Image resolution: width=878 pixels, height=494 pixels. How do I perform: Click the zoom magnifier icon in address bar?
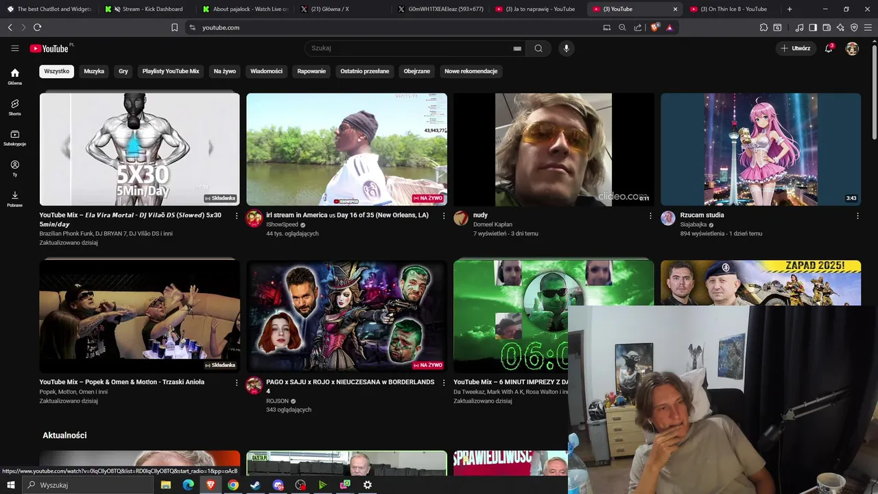pyautogui.click(x=622, y=27)
